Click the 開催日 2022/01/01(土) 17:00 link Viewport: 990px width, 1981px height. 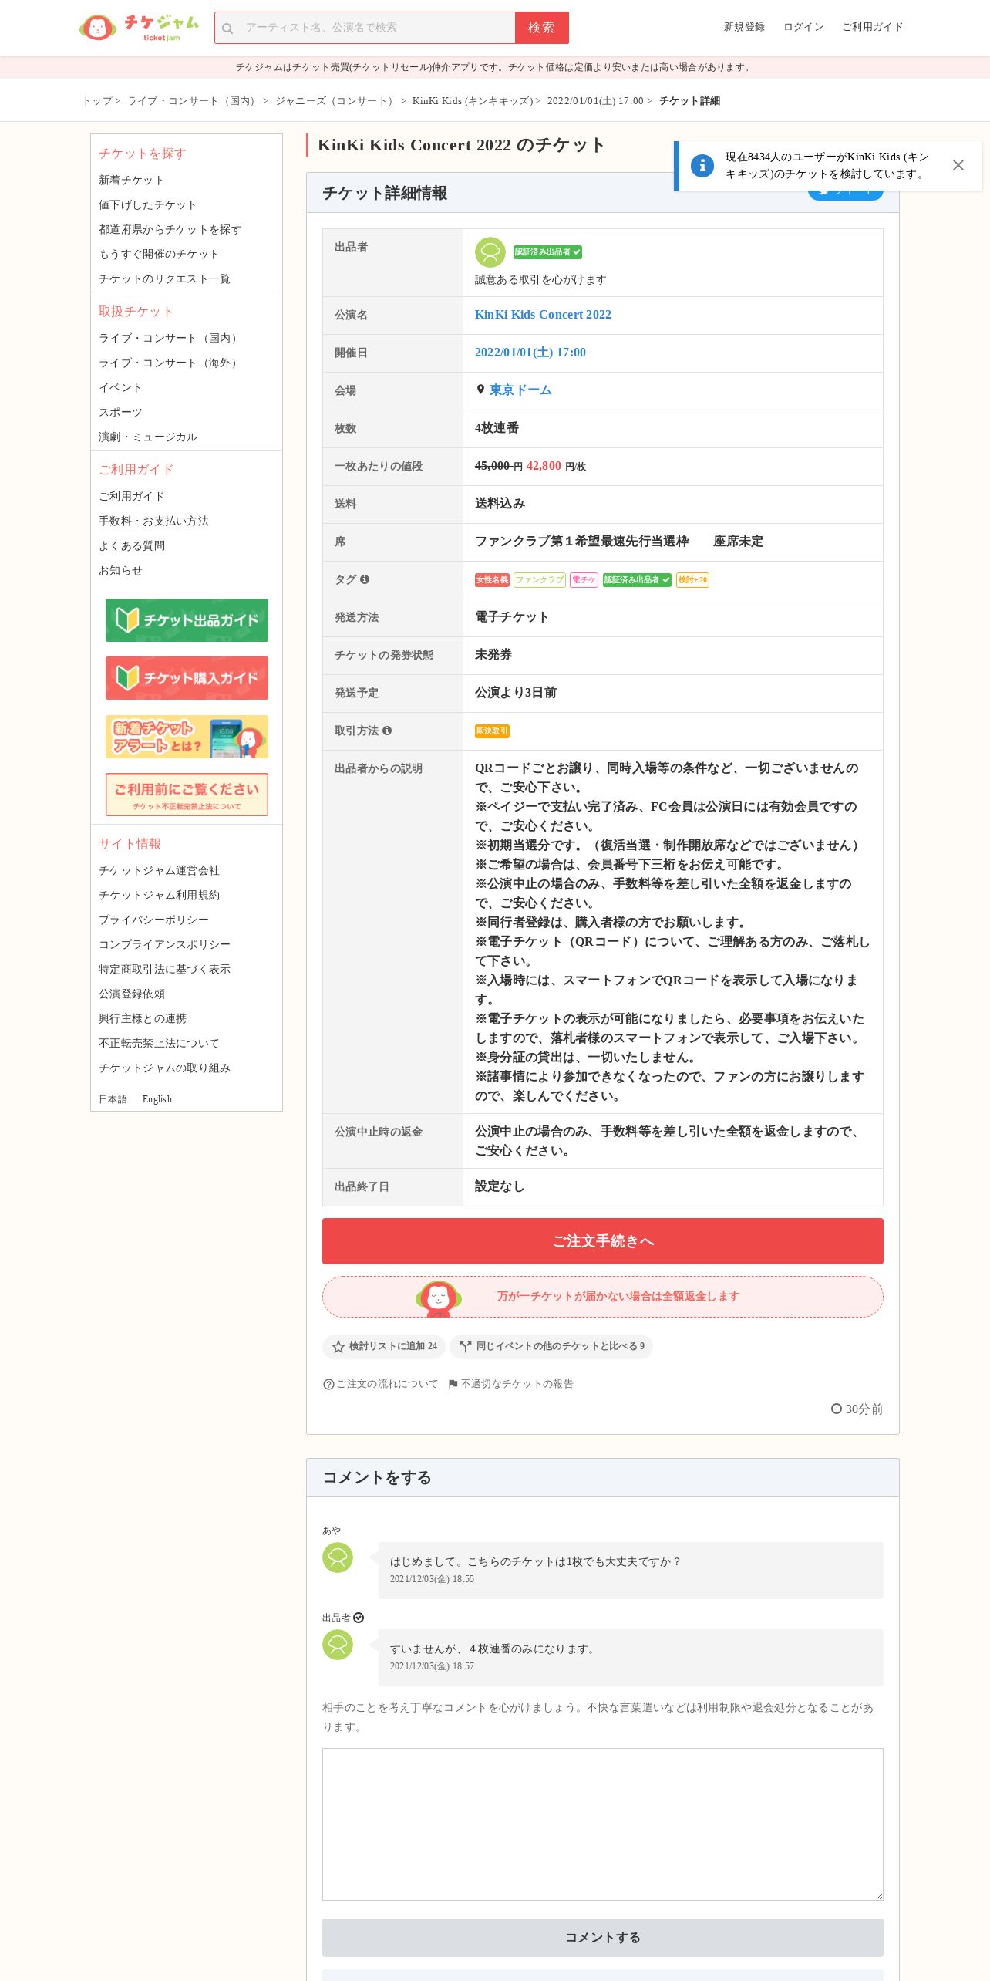[530, 353]
